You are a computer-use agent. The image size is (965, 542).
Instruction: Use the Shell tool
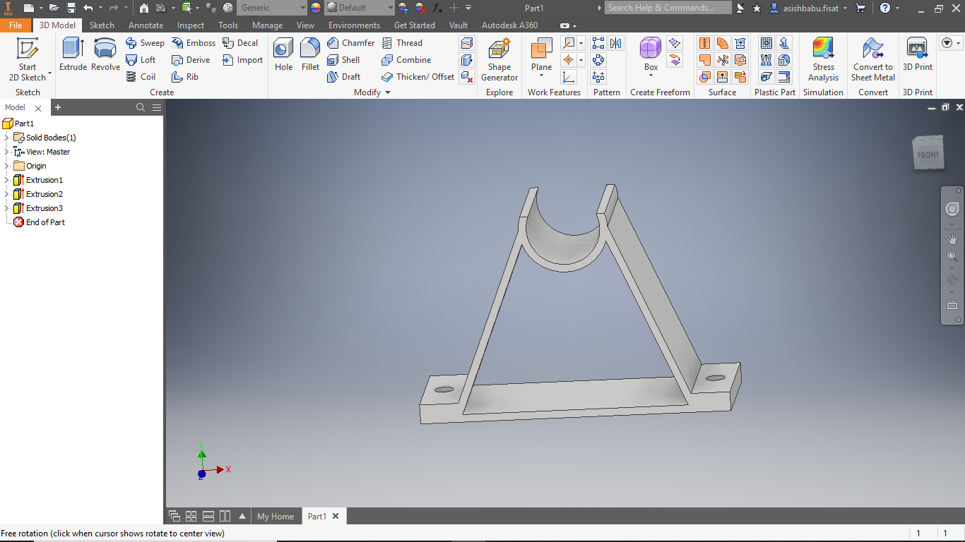coord(343,60)
